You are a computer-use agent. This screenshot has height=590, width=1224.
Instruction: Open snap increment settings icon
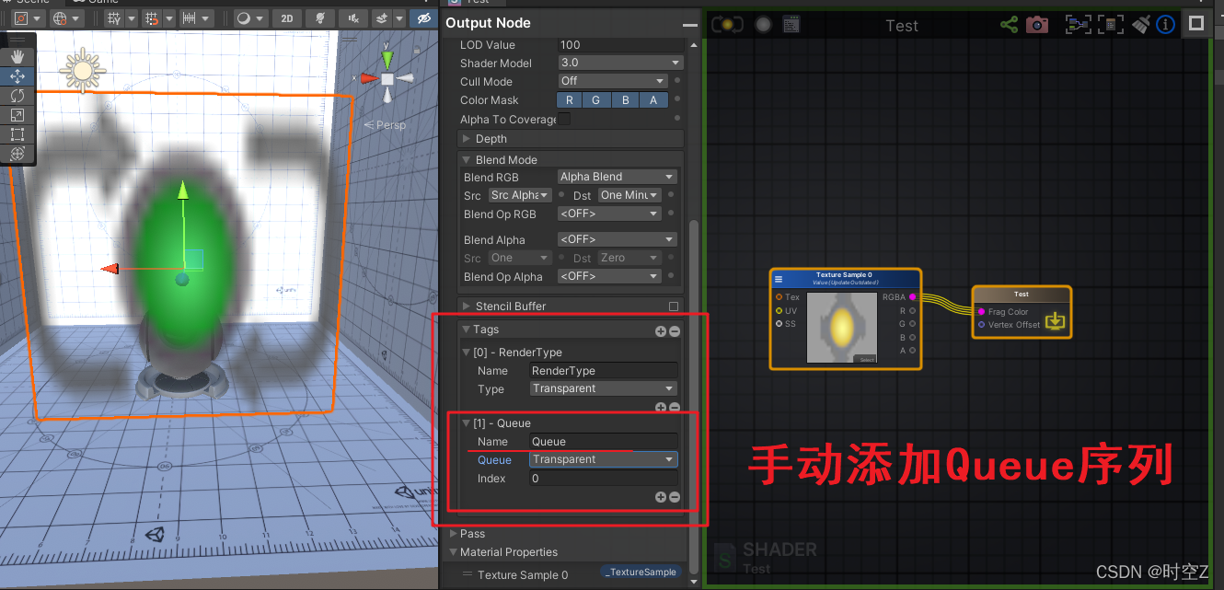[189, 18]
